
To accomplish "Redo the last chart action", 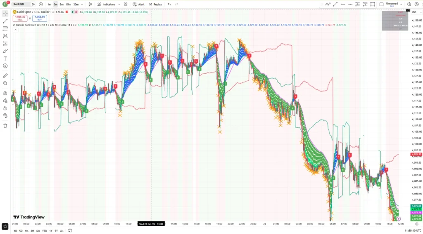I will pyautogui.click(x=177, y=4).
